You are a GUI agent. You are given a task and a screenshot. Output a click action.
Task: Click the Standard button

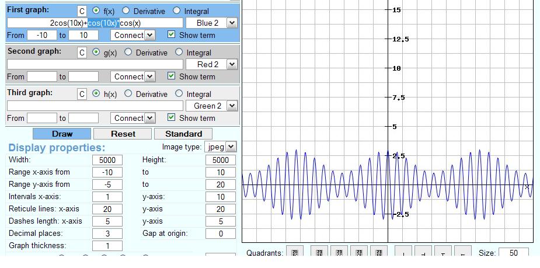pyautogui.click(x=183, y=134)
